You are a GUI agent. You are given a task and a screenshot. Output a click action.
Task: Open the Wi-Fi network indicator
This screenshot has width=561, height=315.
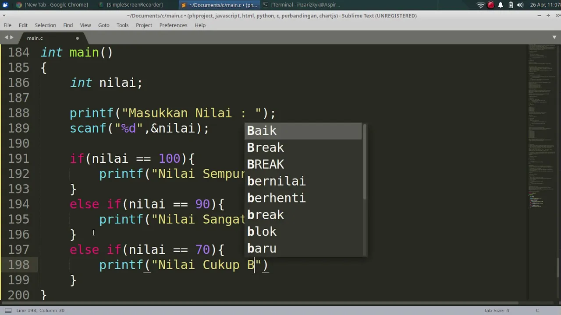pos(481,5)
